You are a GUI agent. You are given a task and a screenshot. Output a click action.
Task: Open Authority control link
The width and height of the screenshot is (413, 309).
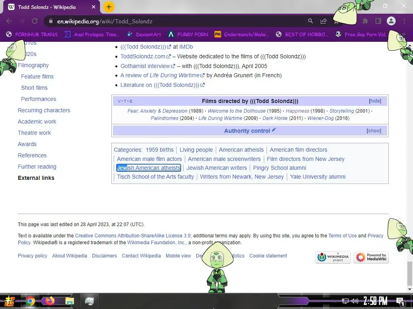pyautogui.click(x=247, y=131)
